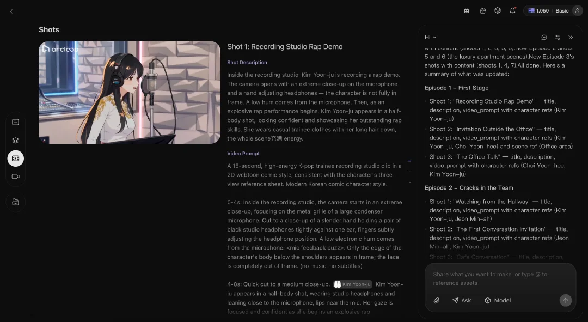Open the user profile avatar
This screenshot has height=322, width=588.
578,11
